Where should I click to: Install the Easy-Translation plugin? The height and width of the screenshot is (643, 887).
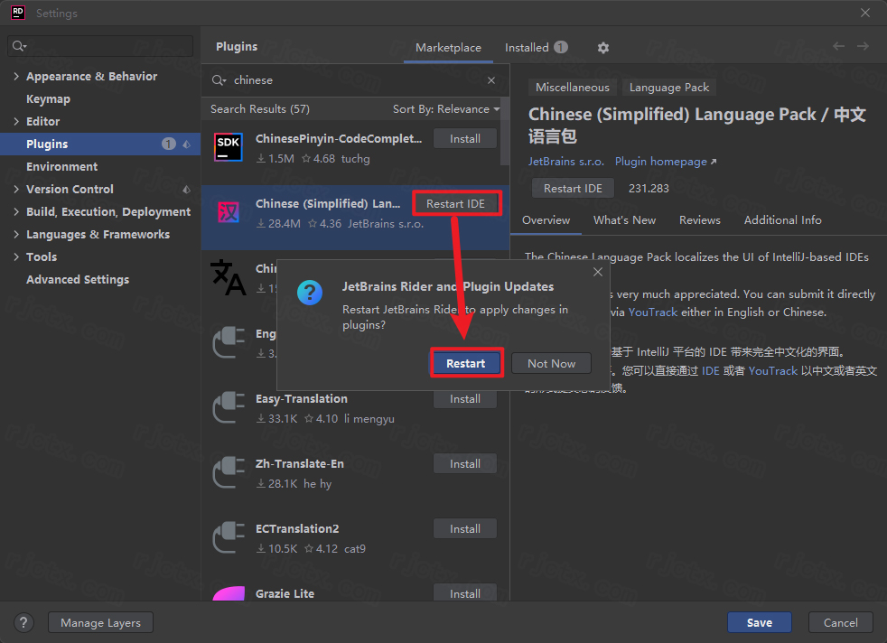(465, 399)
